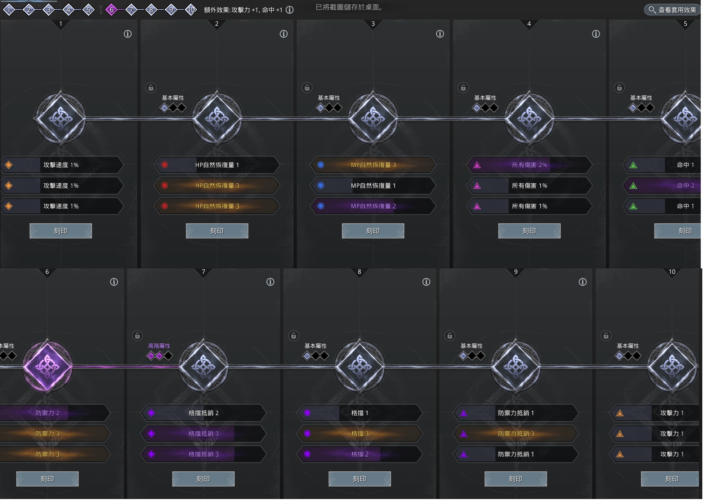Jump to step 6 in top tracker

tap(112, 10)
